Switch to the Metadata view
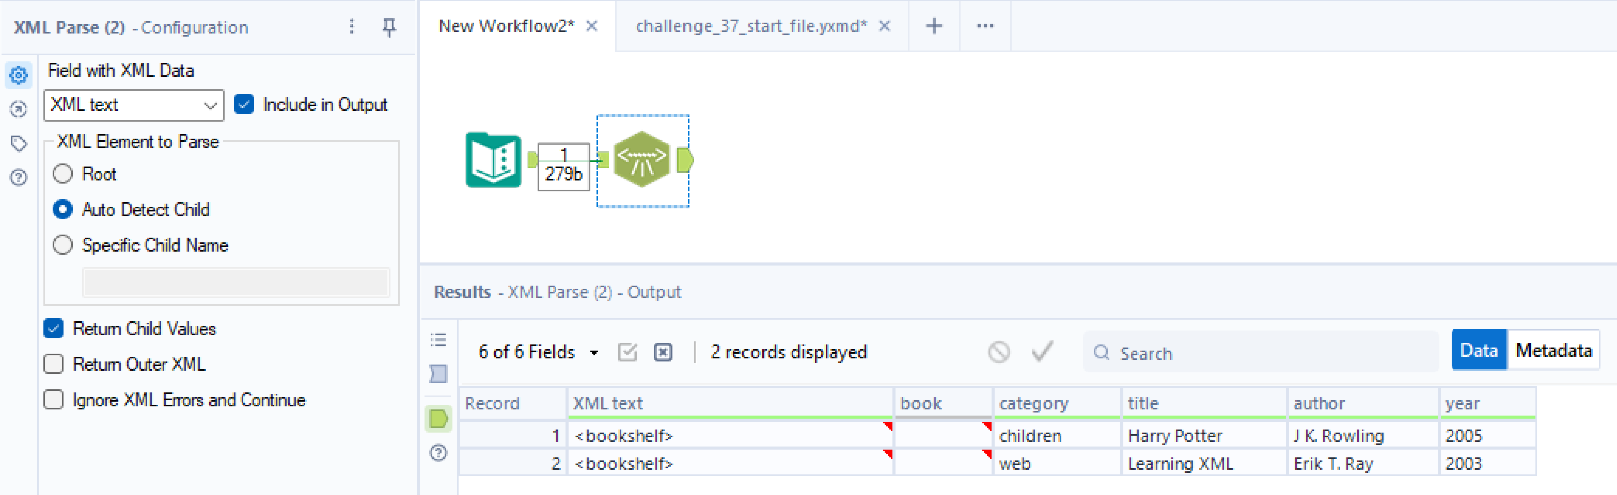This screenshot has width=1617, height=495. pyautogui.click(x=1553, y=350)
